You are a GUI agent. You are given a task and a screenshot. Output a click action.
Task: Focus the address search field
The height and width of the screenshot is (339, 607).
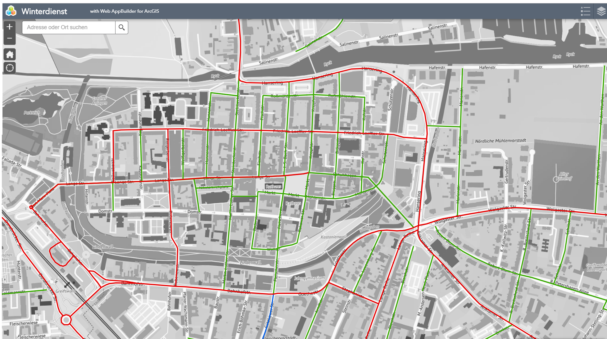pyautogui.click(x=69, y=27)
